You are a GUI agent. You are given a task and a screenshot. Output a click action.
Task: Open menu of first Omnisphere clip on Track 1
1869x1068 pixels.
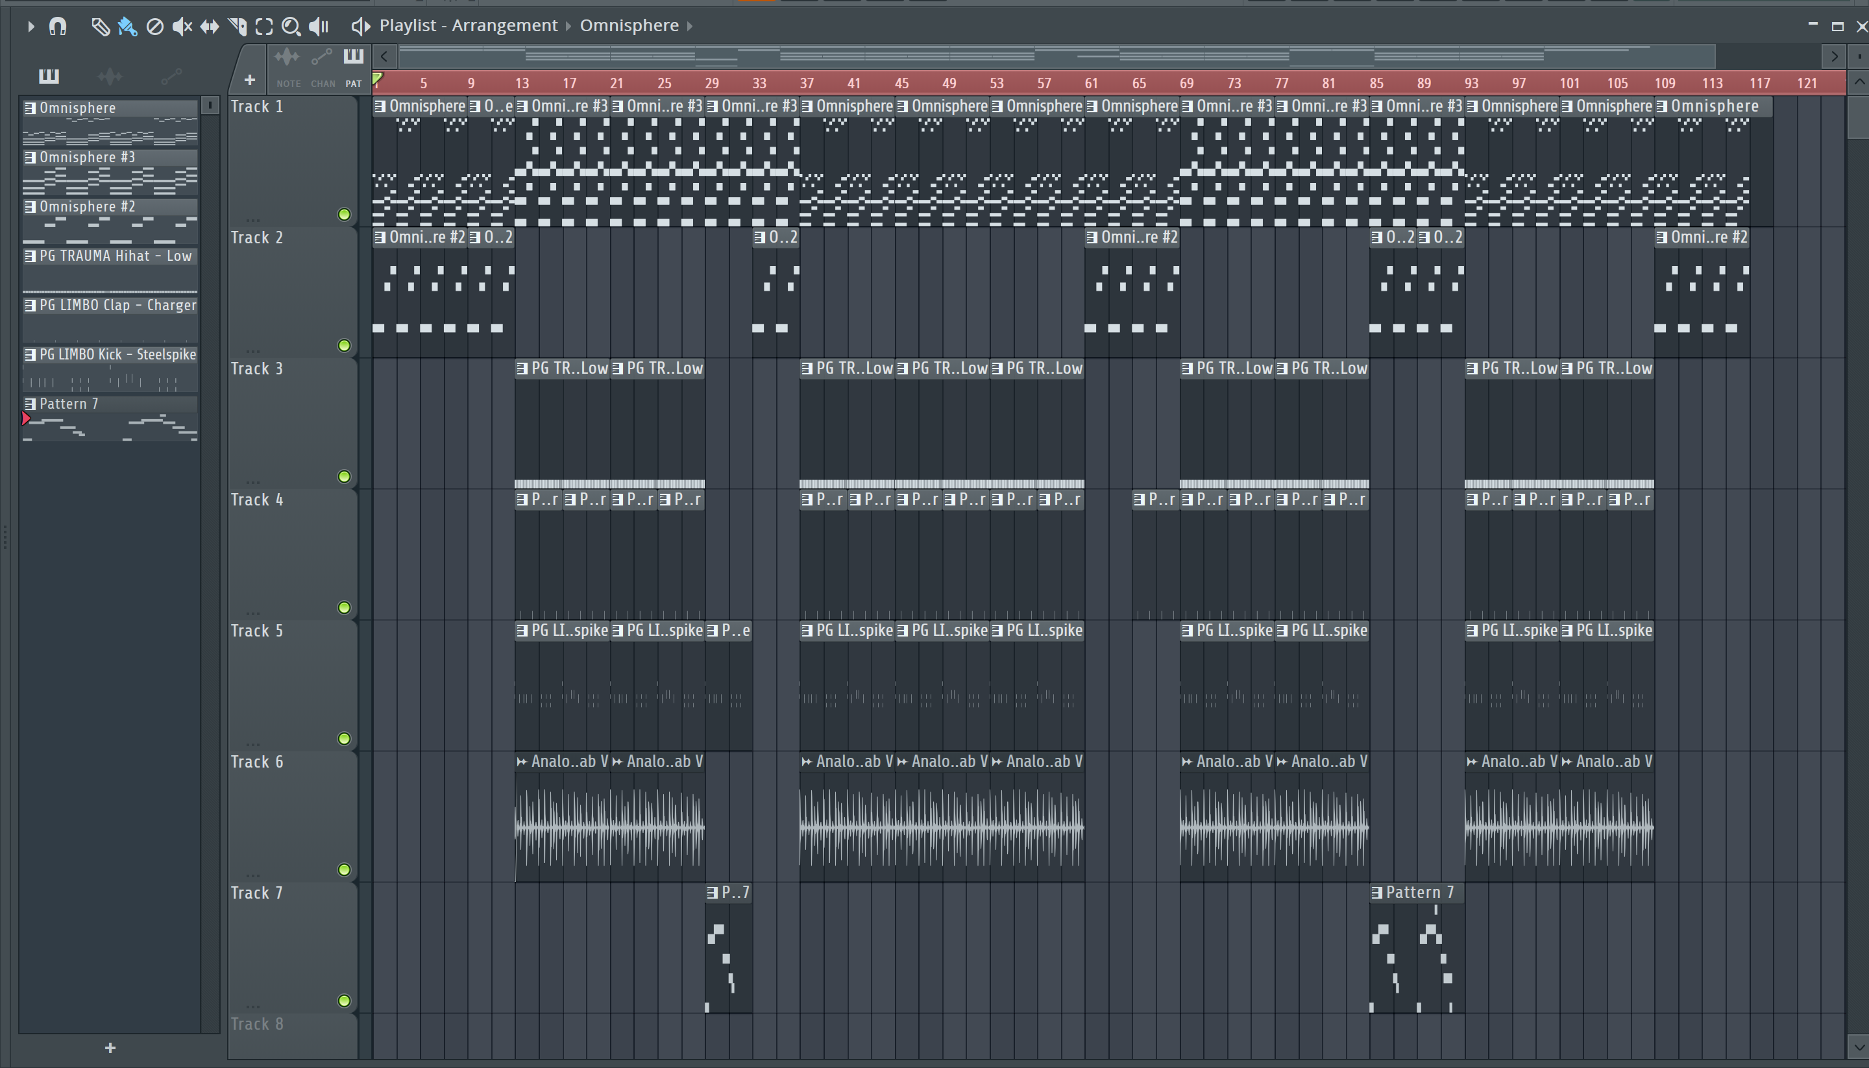(x=380, y=106)
